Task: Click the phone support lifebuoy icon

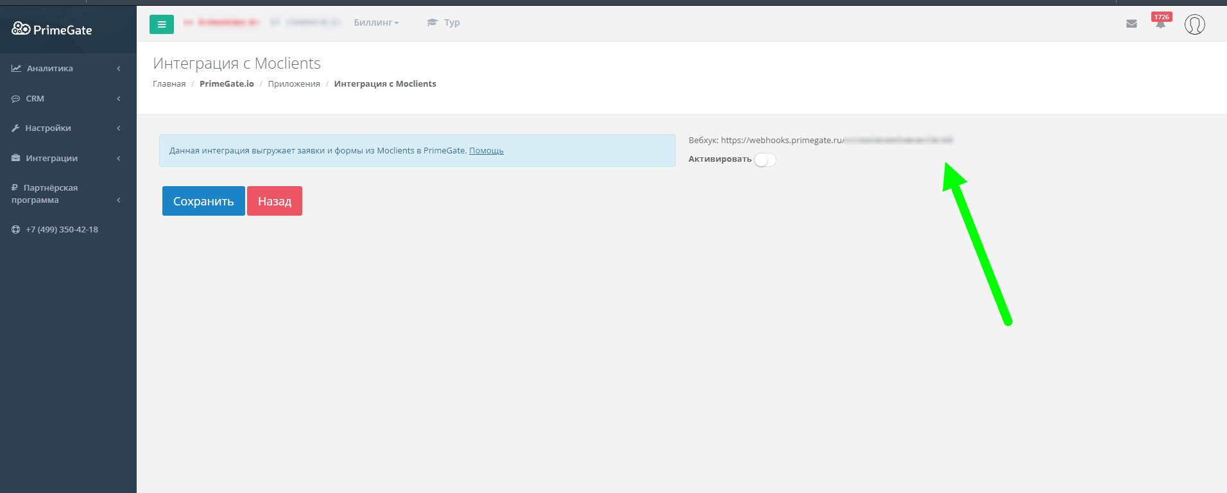Action: pyautogui.click(x=15, y=229)
